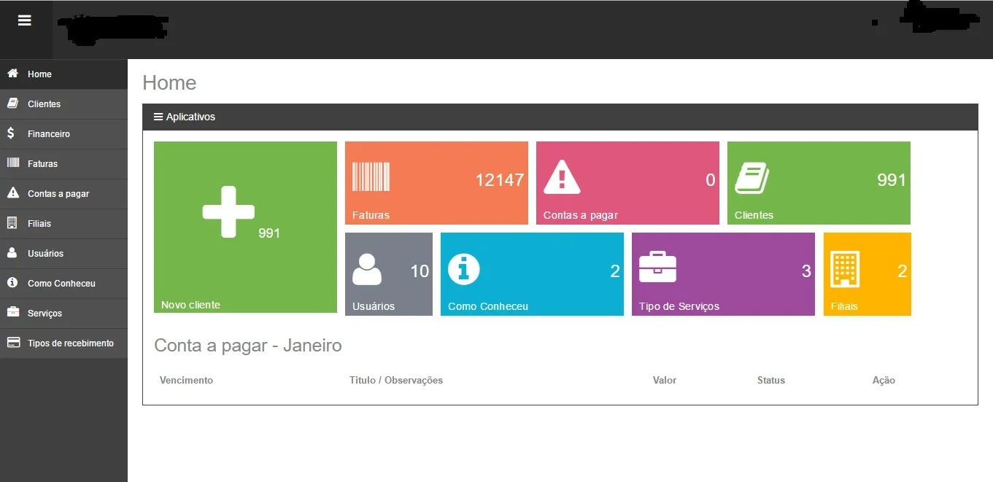Click the Home page title
The width and height of the screenshot is (993, 482).
169,82
